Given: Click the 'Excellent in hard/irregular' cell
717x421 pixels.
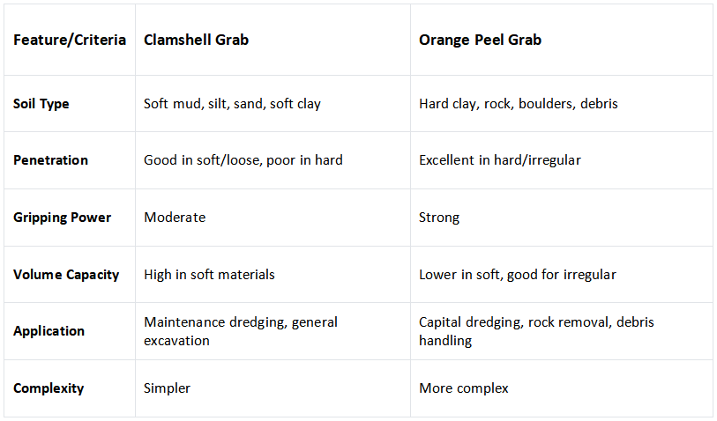Looking at the screenshot, I should [562, 160].
